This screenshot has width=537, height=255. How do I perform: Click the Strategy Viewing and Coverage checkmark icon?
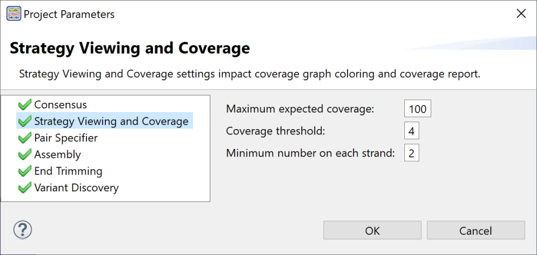tap(25, 122)
